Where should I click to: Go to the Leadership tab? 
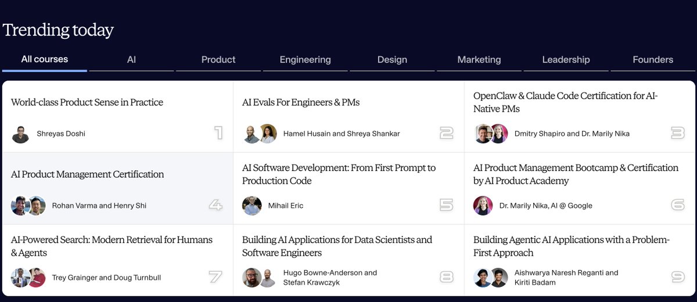(x=566, y=59)
